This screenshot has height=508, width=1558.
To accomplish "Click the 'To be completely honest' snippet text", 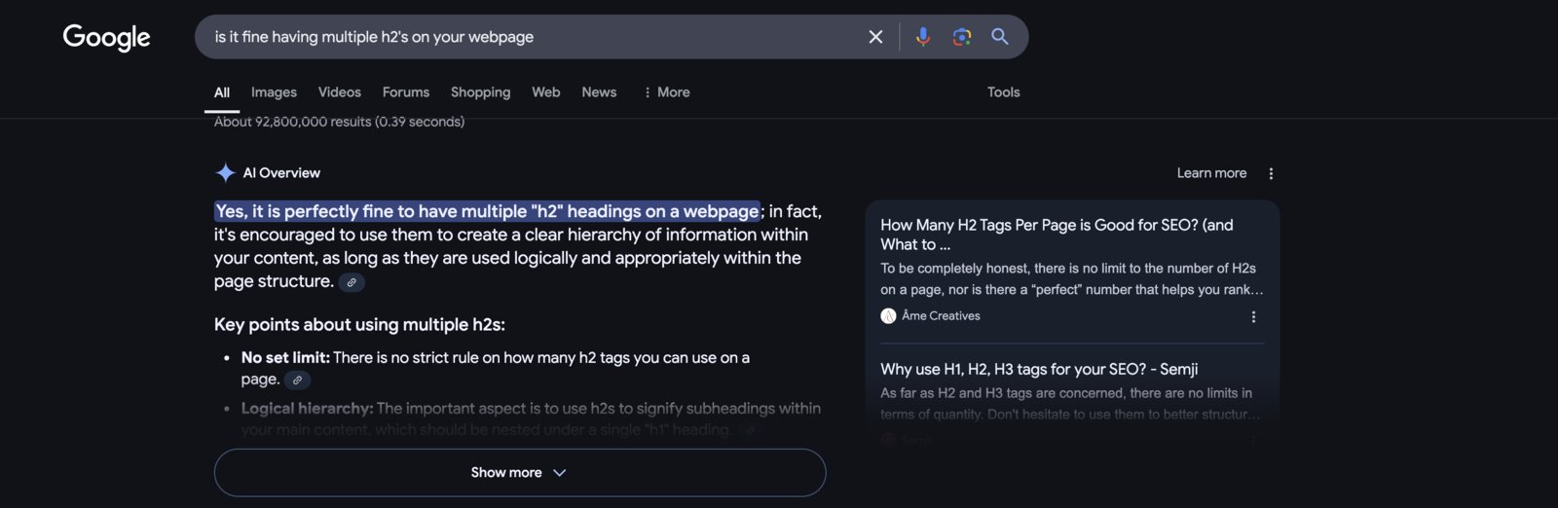I will 1071,279.
